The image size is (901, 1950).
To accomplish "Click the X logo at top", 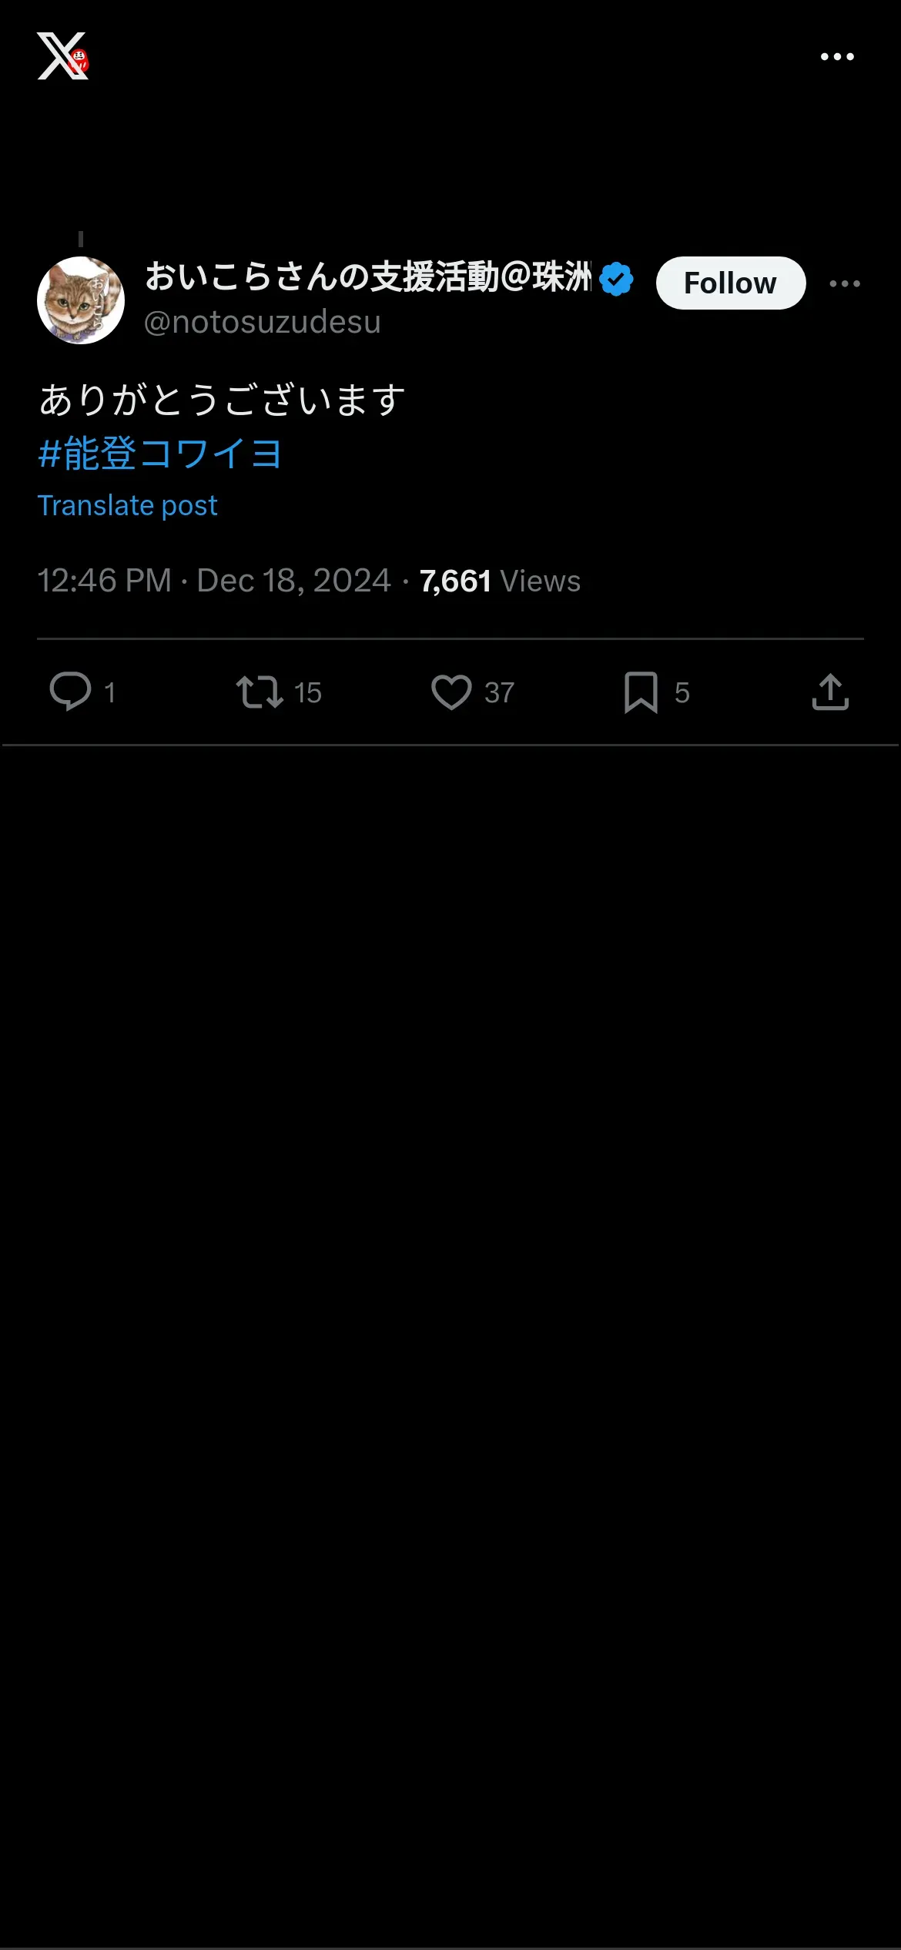I will pyautogui.click(x=62, y=56).
